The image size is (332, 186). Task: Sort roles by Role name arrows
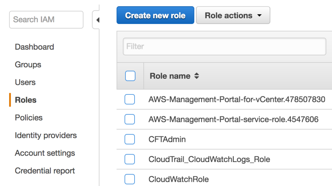click(196, 76)
